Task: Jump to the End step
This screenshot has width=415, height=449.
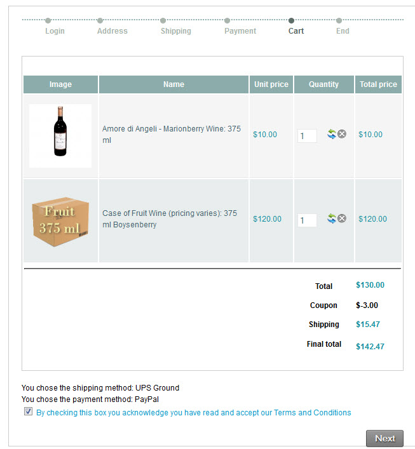Action: [343, 30]
